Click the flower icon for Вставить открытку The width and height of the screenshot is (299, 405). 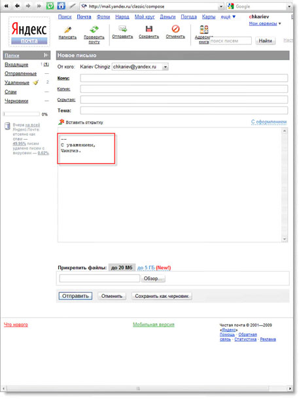point(61,122)
